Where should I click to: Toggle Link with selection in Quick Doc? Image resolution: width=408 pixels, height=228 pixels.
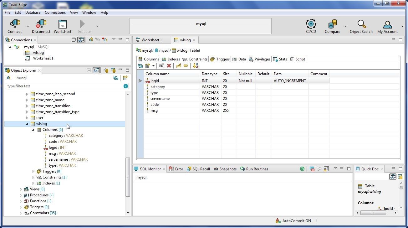(x=393, y=177)
